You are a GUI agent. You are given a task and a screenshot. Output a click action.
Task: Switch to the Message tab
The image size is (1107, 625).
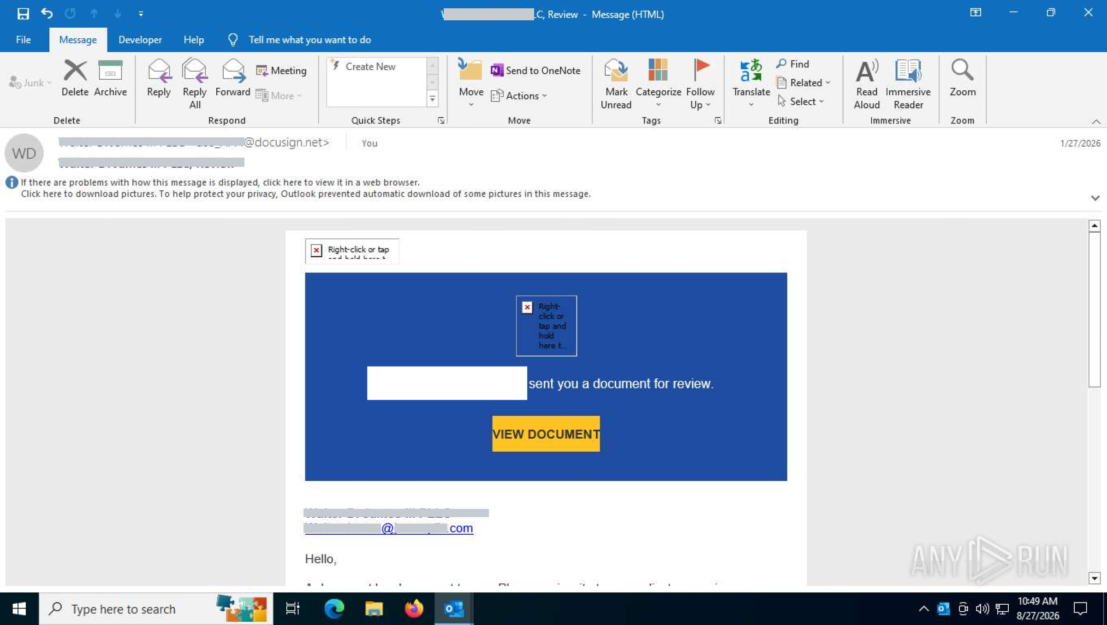click(78, 40)
